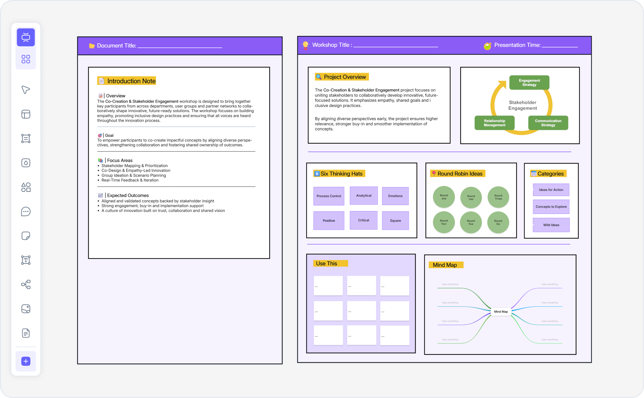Choose the layout panel tool

(26, 114)
